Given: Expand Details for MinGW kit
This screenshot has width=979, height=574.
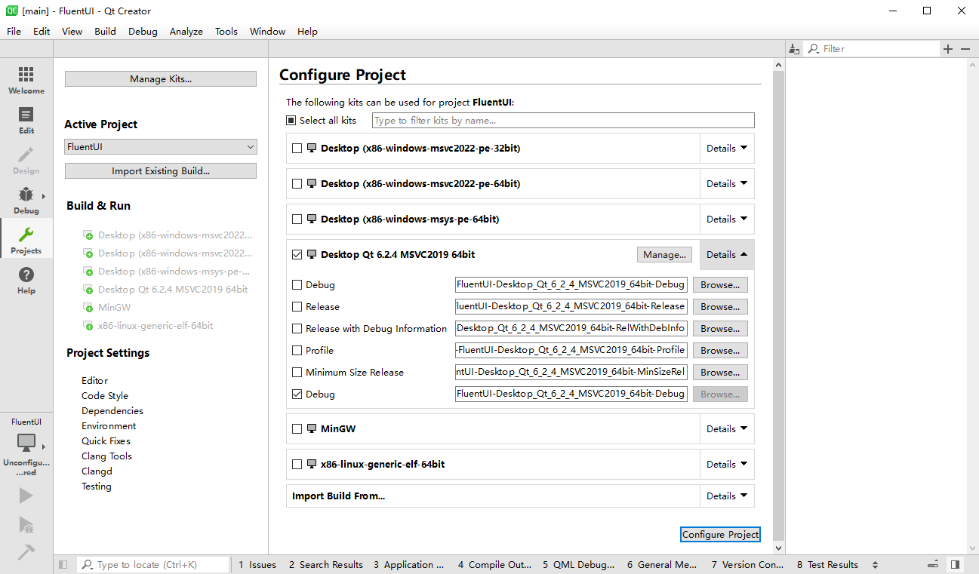Looking at the screenshot, I should pos(727,429).
